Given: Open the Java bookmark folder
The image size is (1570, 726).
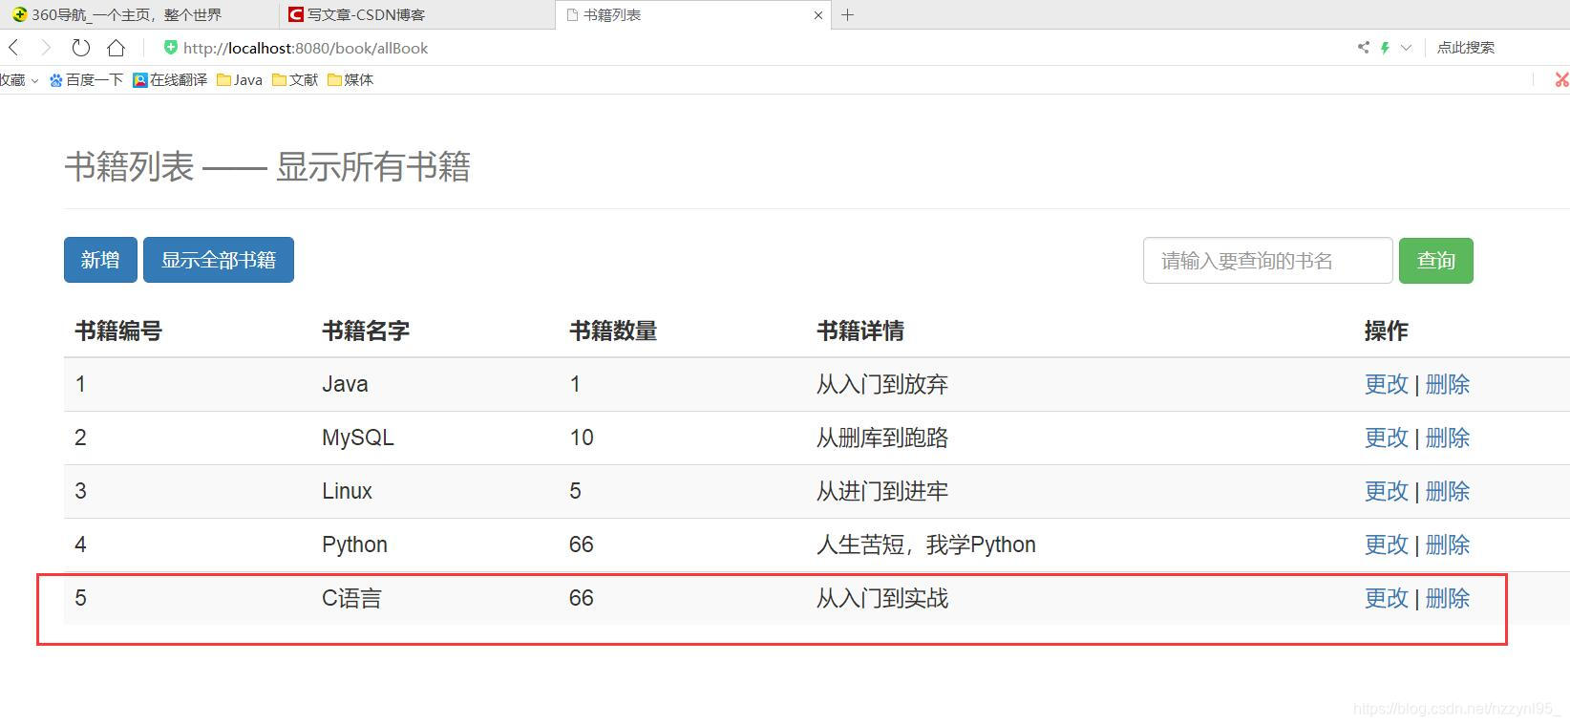Looking at the screenshot, I should pyautogui.click(x=240, y=80).
